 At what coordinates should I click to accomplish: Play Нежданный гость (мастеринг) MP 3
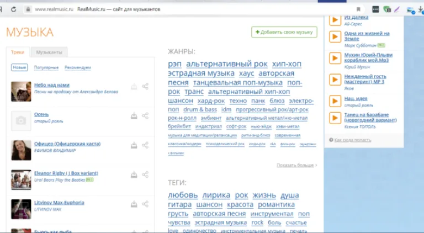click(x=335, y=80)
